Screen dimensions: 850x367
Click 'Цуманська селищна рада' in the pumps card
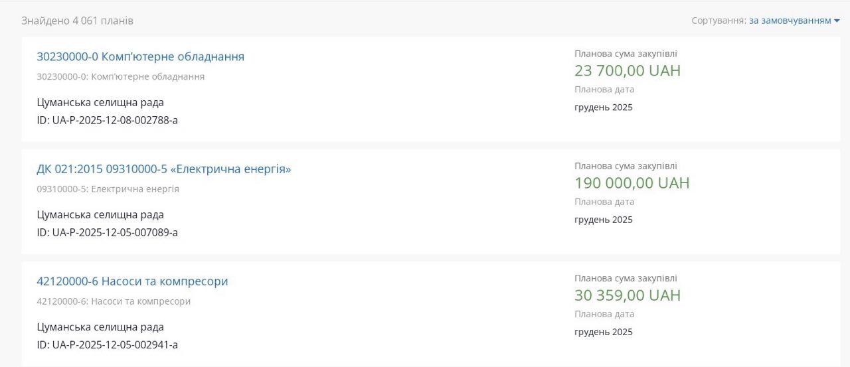100,327
